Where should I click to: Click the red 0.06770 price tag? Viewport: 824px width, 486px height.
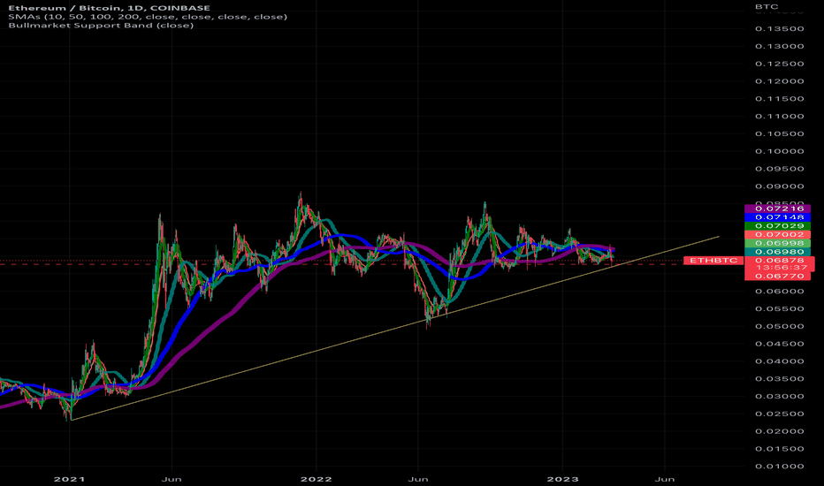coord(778,276)
